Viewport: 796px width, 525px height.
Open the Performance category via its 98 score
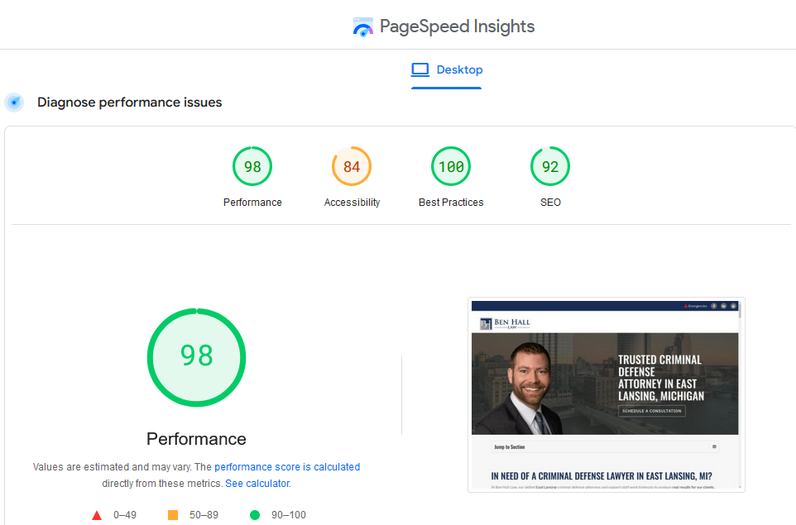point(252,166)
